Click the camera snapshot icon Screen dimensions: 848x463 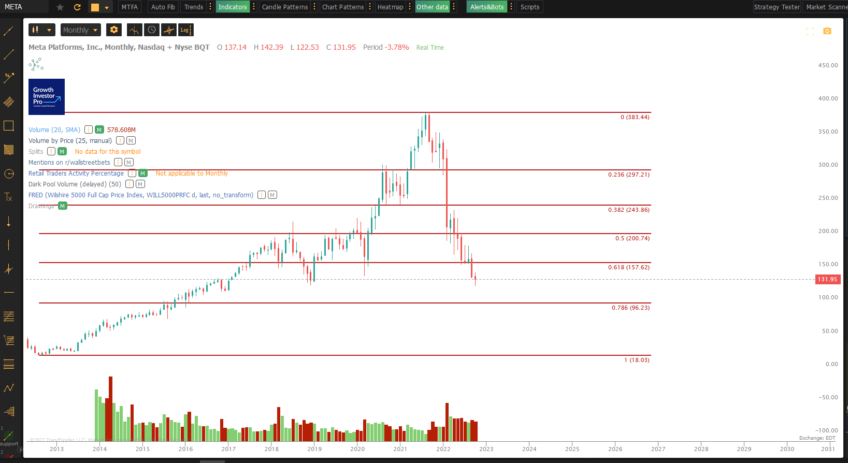tap(827, 31)
